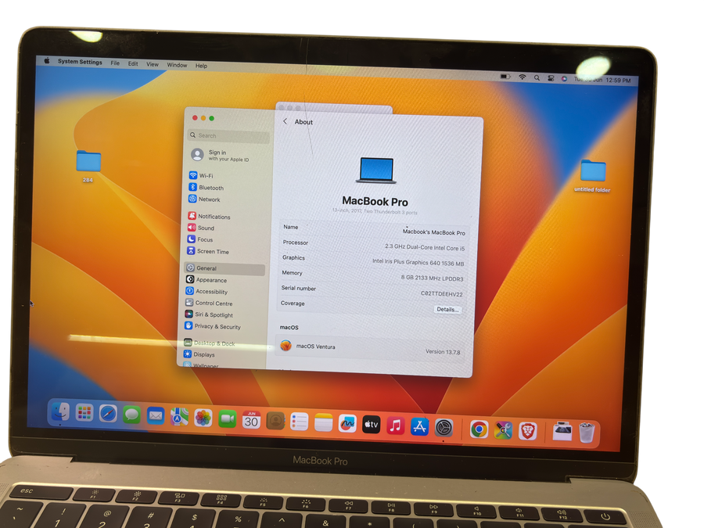704x528 pixels.
Task: Open Contacts app in the Dock
Action: (x=275, y=421)
